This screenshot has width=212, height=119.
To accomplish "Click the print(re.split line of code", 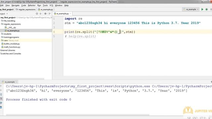I will tap(100, 32).
